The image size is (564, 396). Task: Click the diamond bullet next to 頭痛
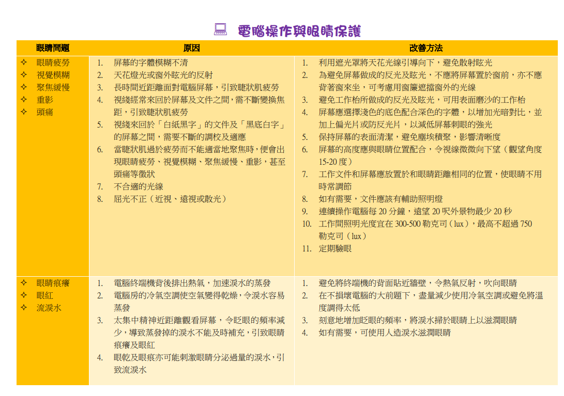(x=24, y=112)
